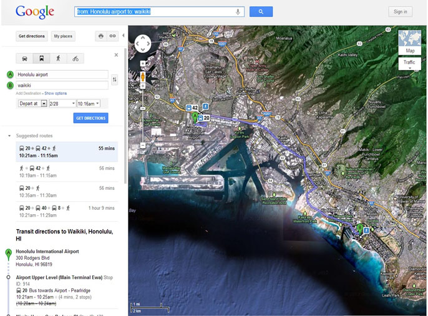Open the Depart at dropdown
Image resolution: width=428 pixels, height=316 pixels.
[32, 104]
